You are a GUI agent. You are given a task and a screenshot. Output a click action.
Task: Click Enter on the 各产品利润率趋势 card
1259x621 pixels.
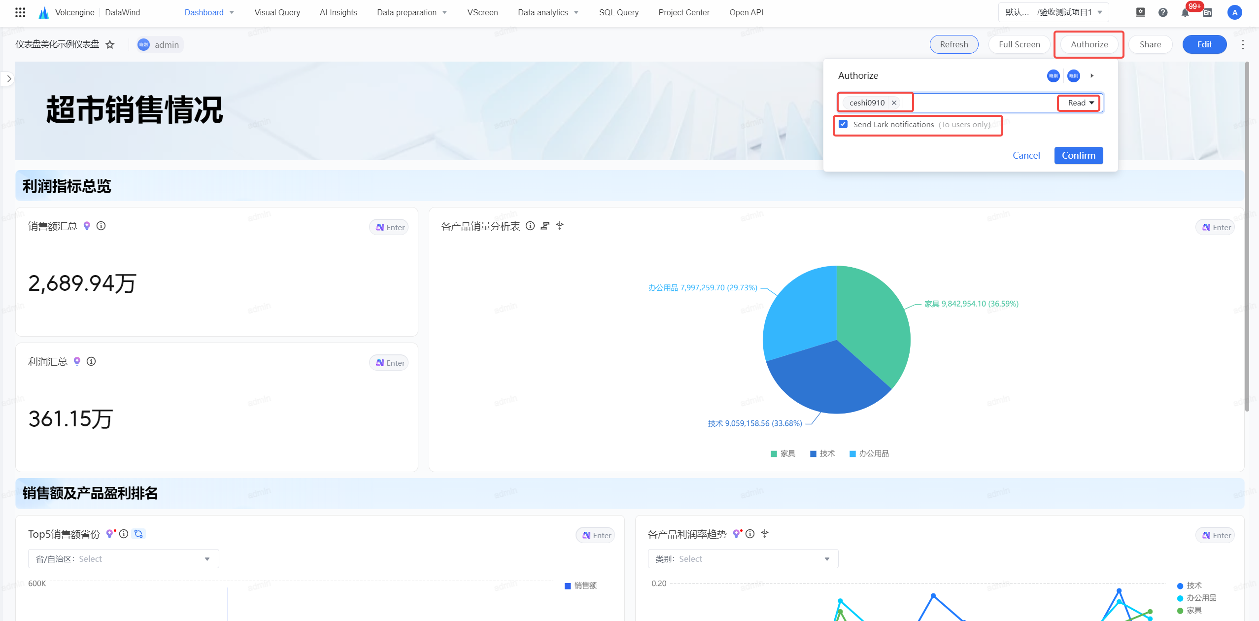coord(1215,535)
